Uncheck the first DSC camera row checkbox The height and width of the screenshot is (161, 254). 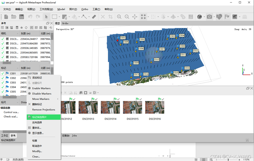(3, 39)
